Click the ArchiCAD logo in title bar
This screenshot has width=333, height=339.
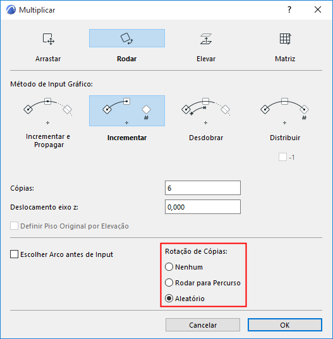coord(11,10)
